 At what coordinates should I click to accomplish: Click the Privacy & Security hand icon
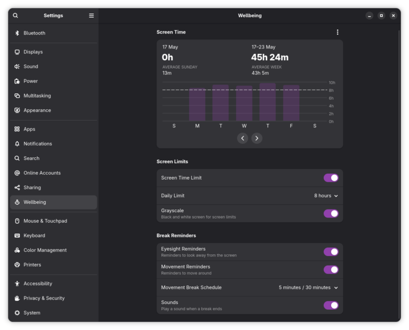pyautogui.click(x=17, y=298)
